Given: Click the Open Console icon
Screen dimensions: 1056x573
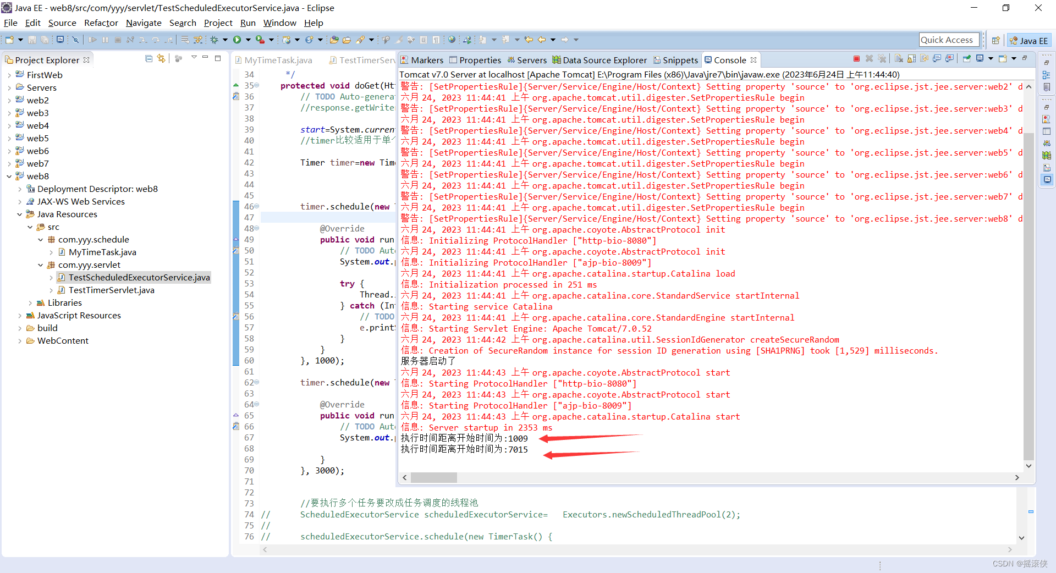Looking at the screenshot, I should click(x=1003, y=59).
